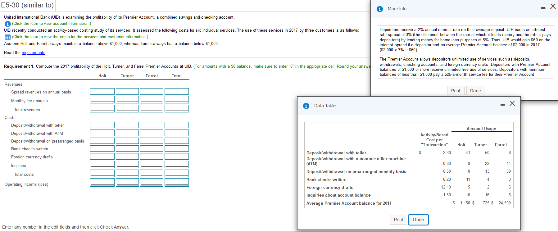Click Farrel's total revenues field

pos(152,108)
